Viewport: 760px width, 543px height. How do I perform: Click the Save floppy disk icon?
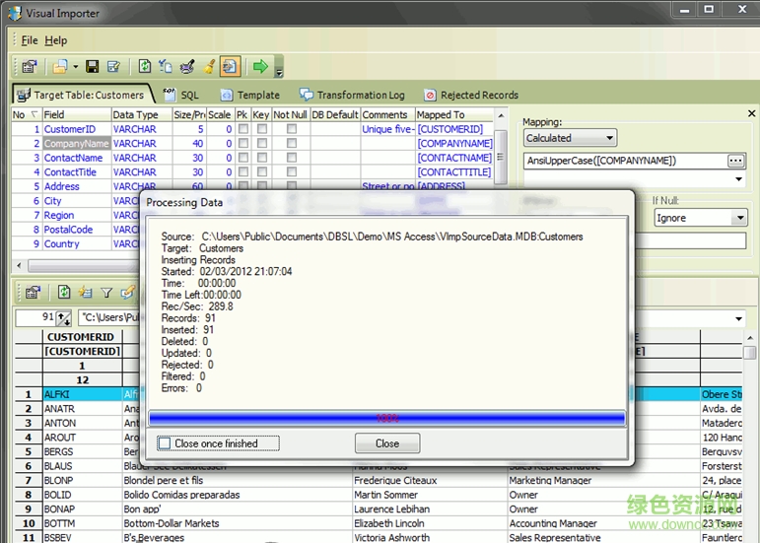click(x=92, y=67)
